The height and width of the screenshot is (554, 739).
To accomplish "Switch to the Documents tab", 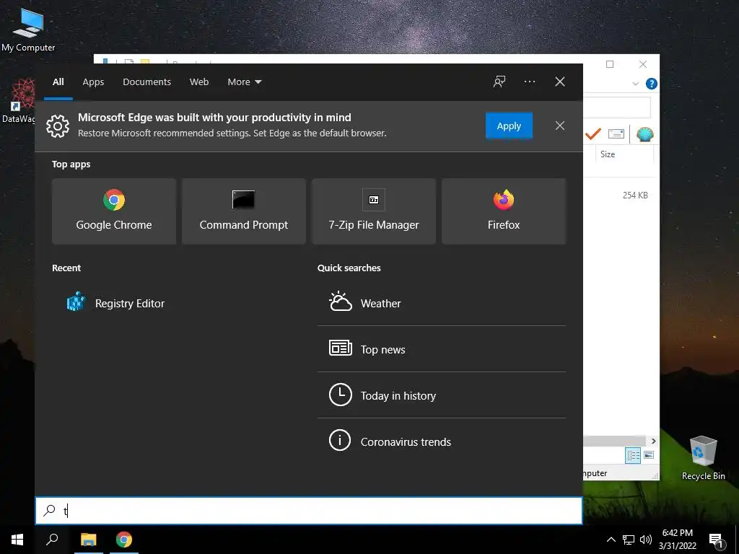I will point(147,82).
